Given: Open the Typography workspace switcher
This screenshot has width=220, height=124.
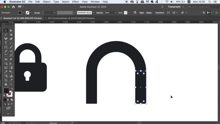Looking at the screenshot, I should (x=176, y=7).
